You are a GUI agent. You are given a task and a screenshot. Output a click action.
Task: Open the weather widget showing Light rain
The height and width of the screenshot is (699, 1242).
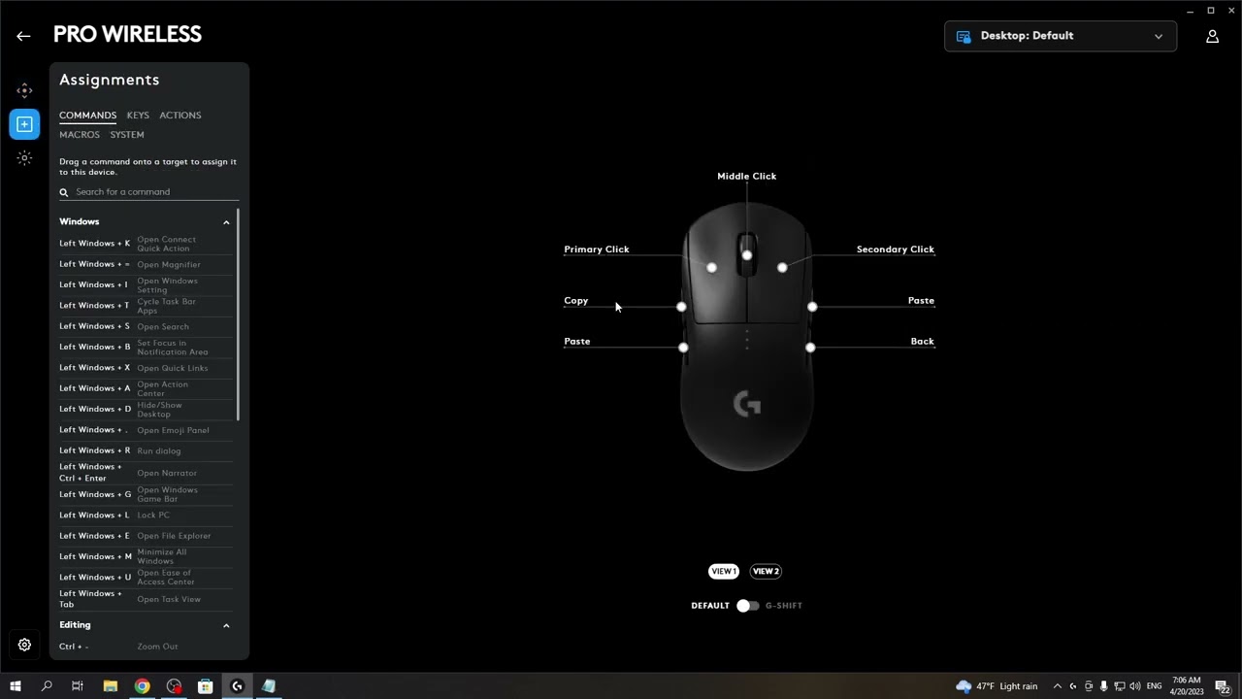997,686
